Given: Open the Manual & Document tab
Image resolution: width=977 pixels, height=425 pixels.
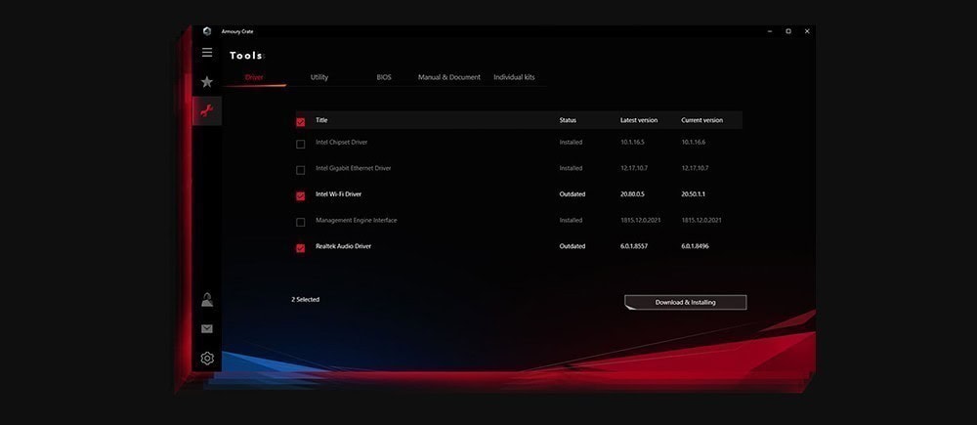Looking at the screenshot, I should [x=448, y=77].
